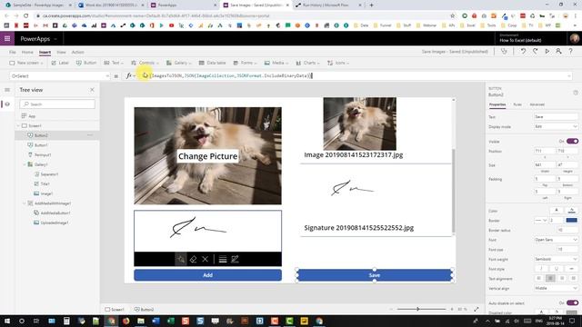Open the layers icon in left rail
Image resolution: width=582 pixels, height=327 pixels.
7,104
